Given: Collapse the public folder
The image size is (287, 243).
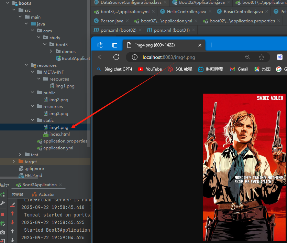Looking at the screenshot, I should point(33,93).
